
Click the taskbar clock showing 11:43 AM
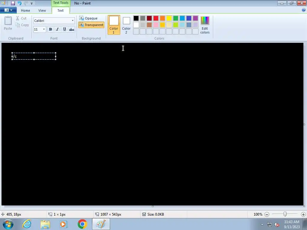292,224
